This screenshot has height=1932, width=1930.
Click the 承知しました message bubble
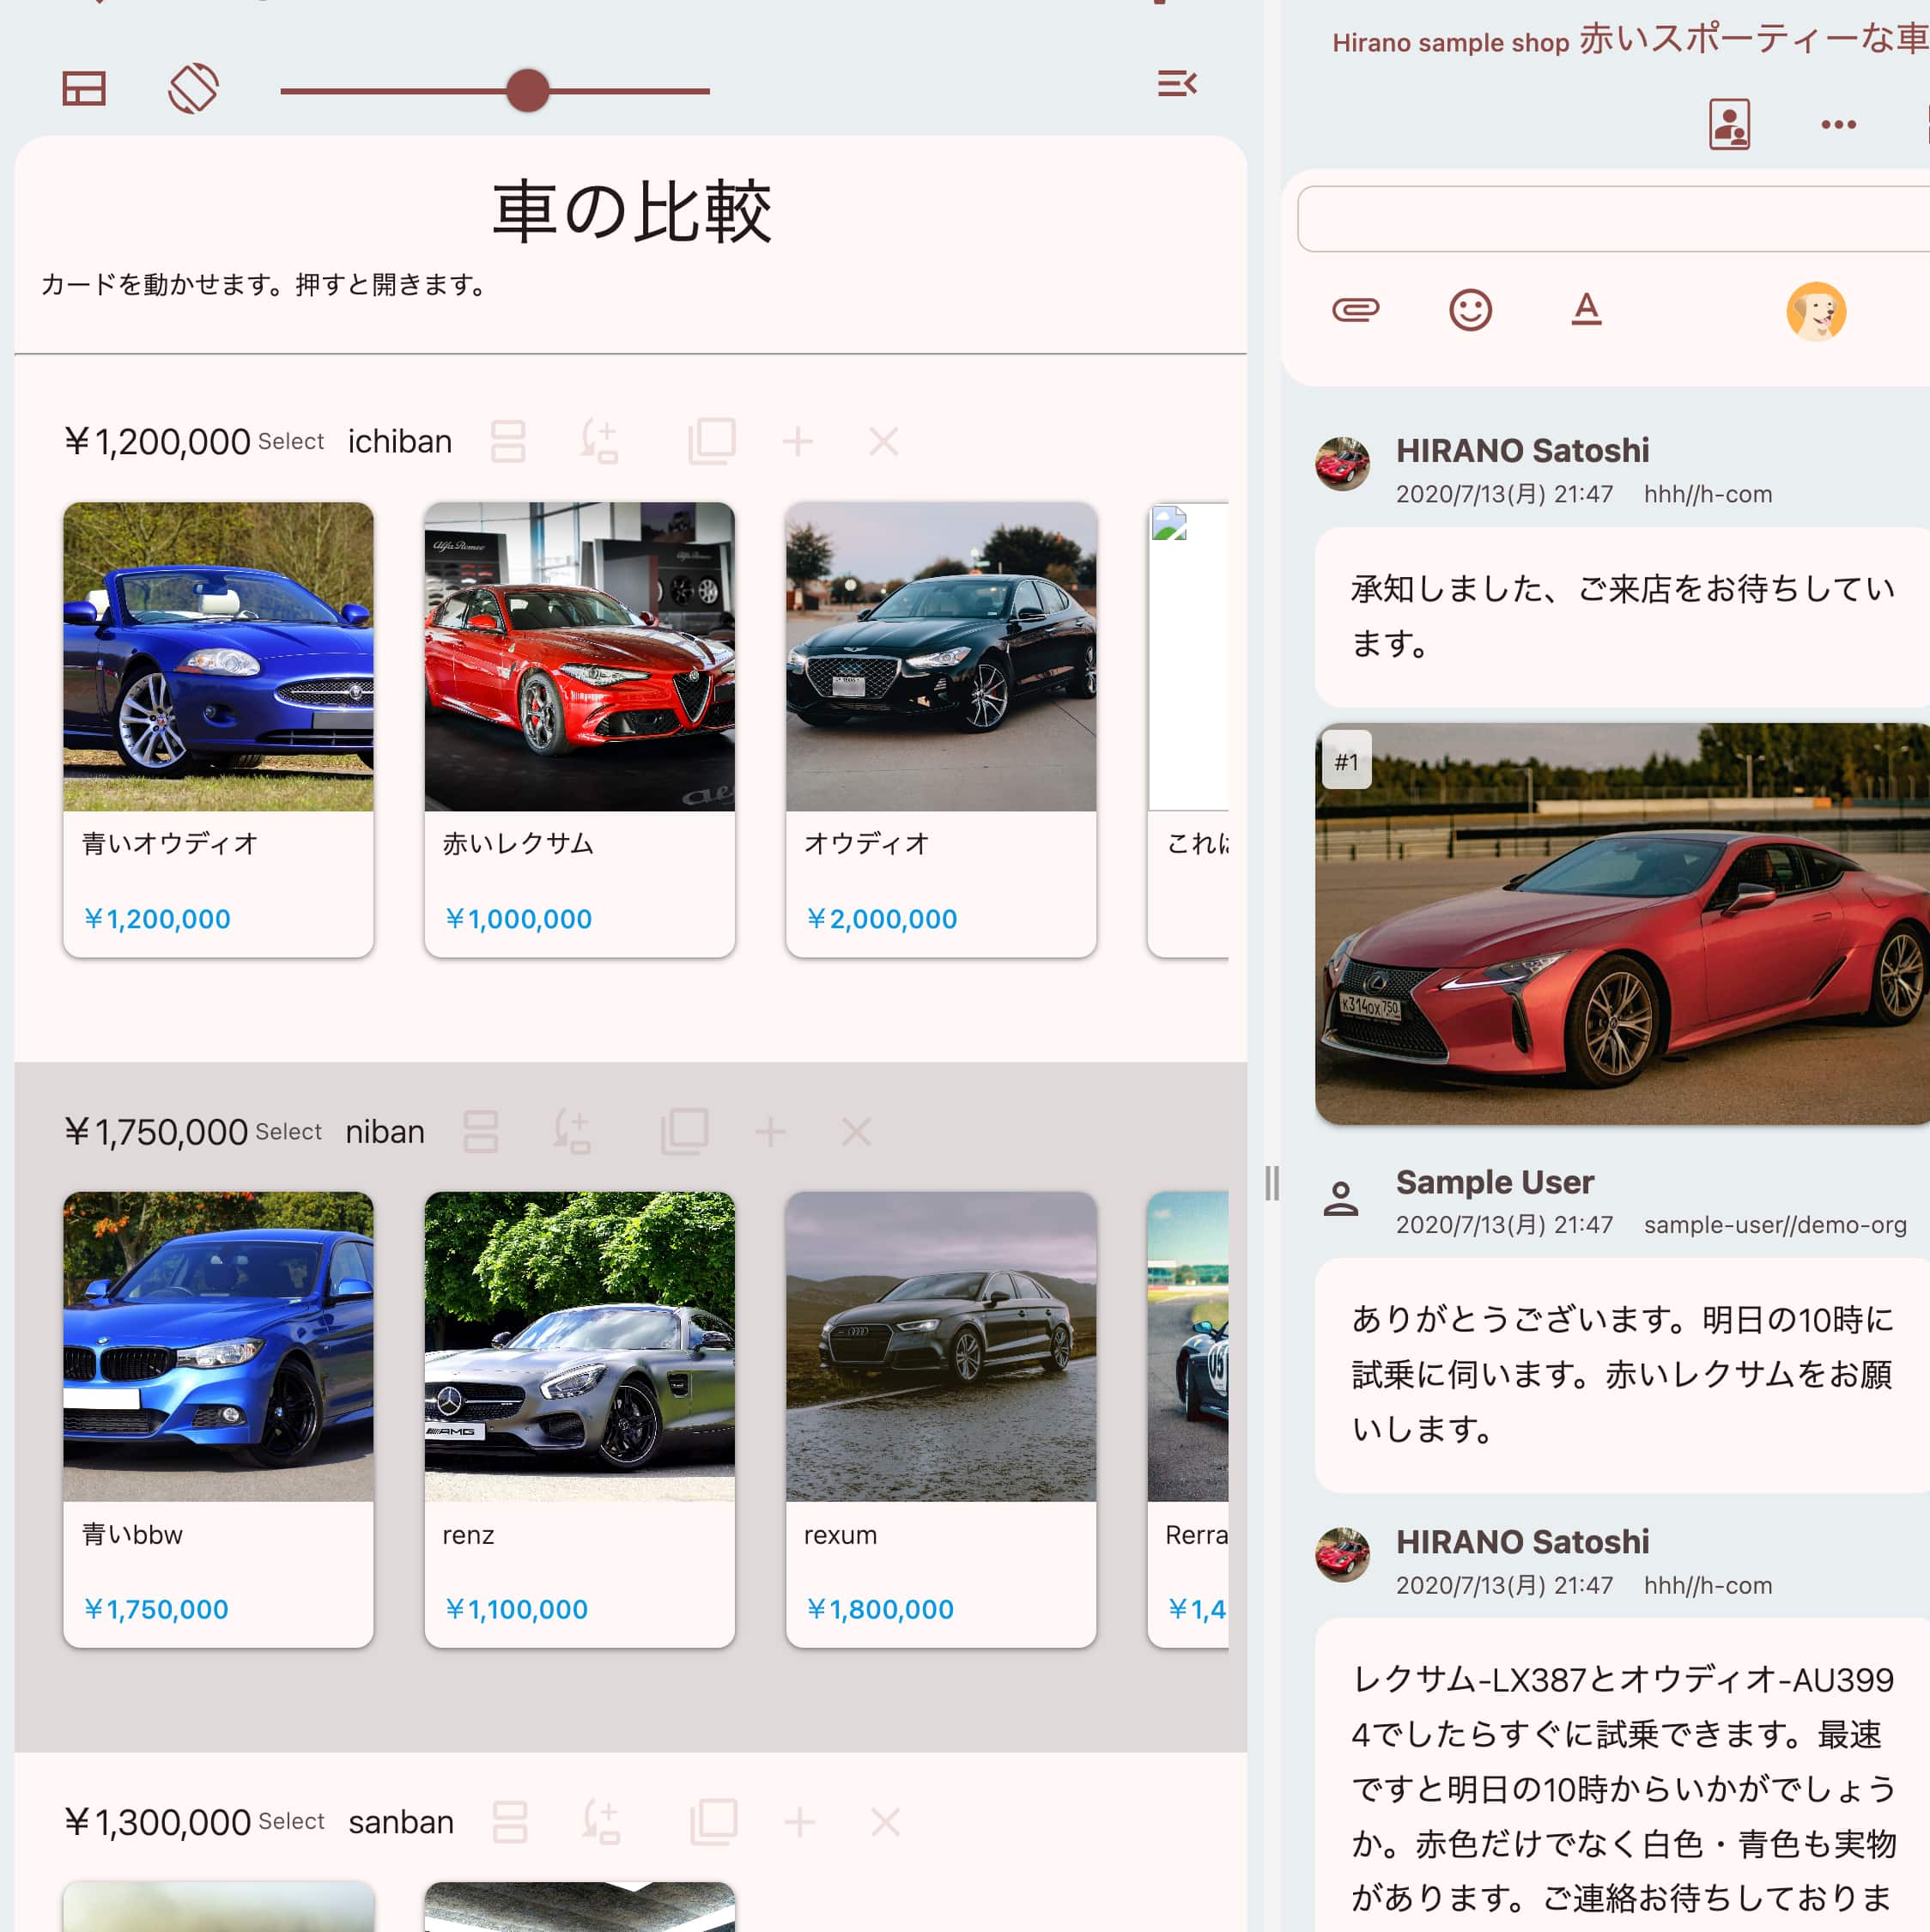pyautogui.click(x=1622, y=617)
